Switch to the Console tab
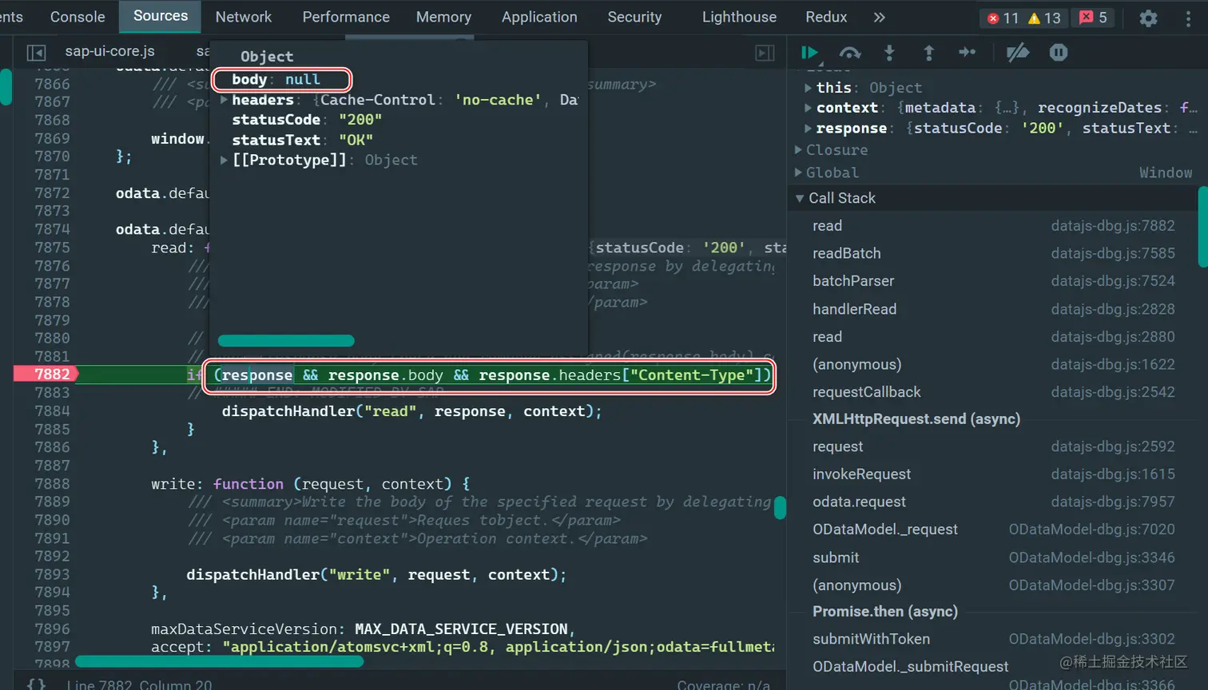Screen dimensions: 1208x690 pos(77,17)
